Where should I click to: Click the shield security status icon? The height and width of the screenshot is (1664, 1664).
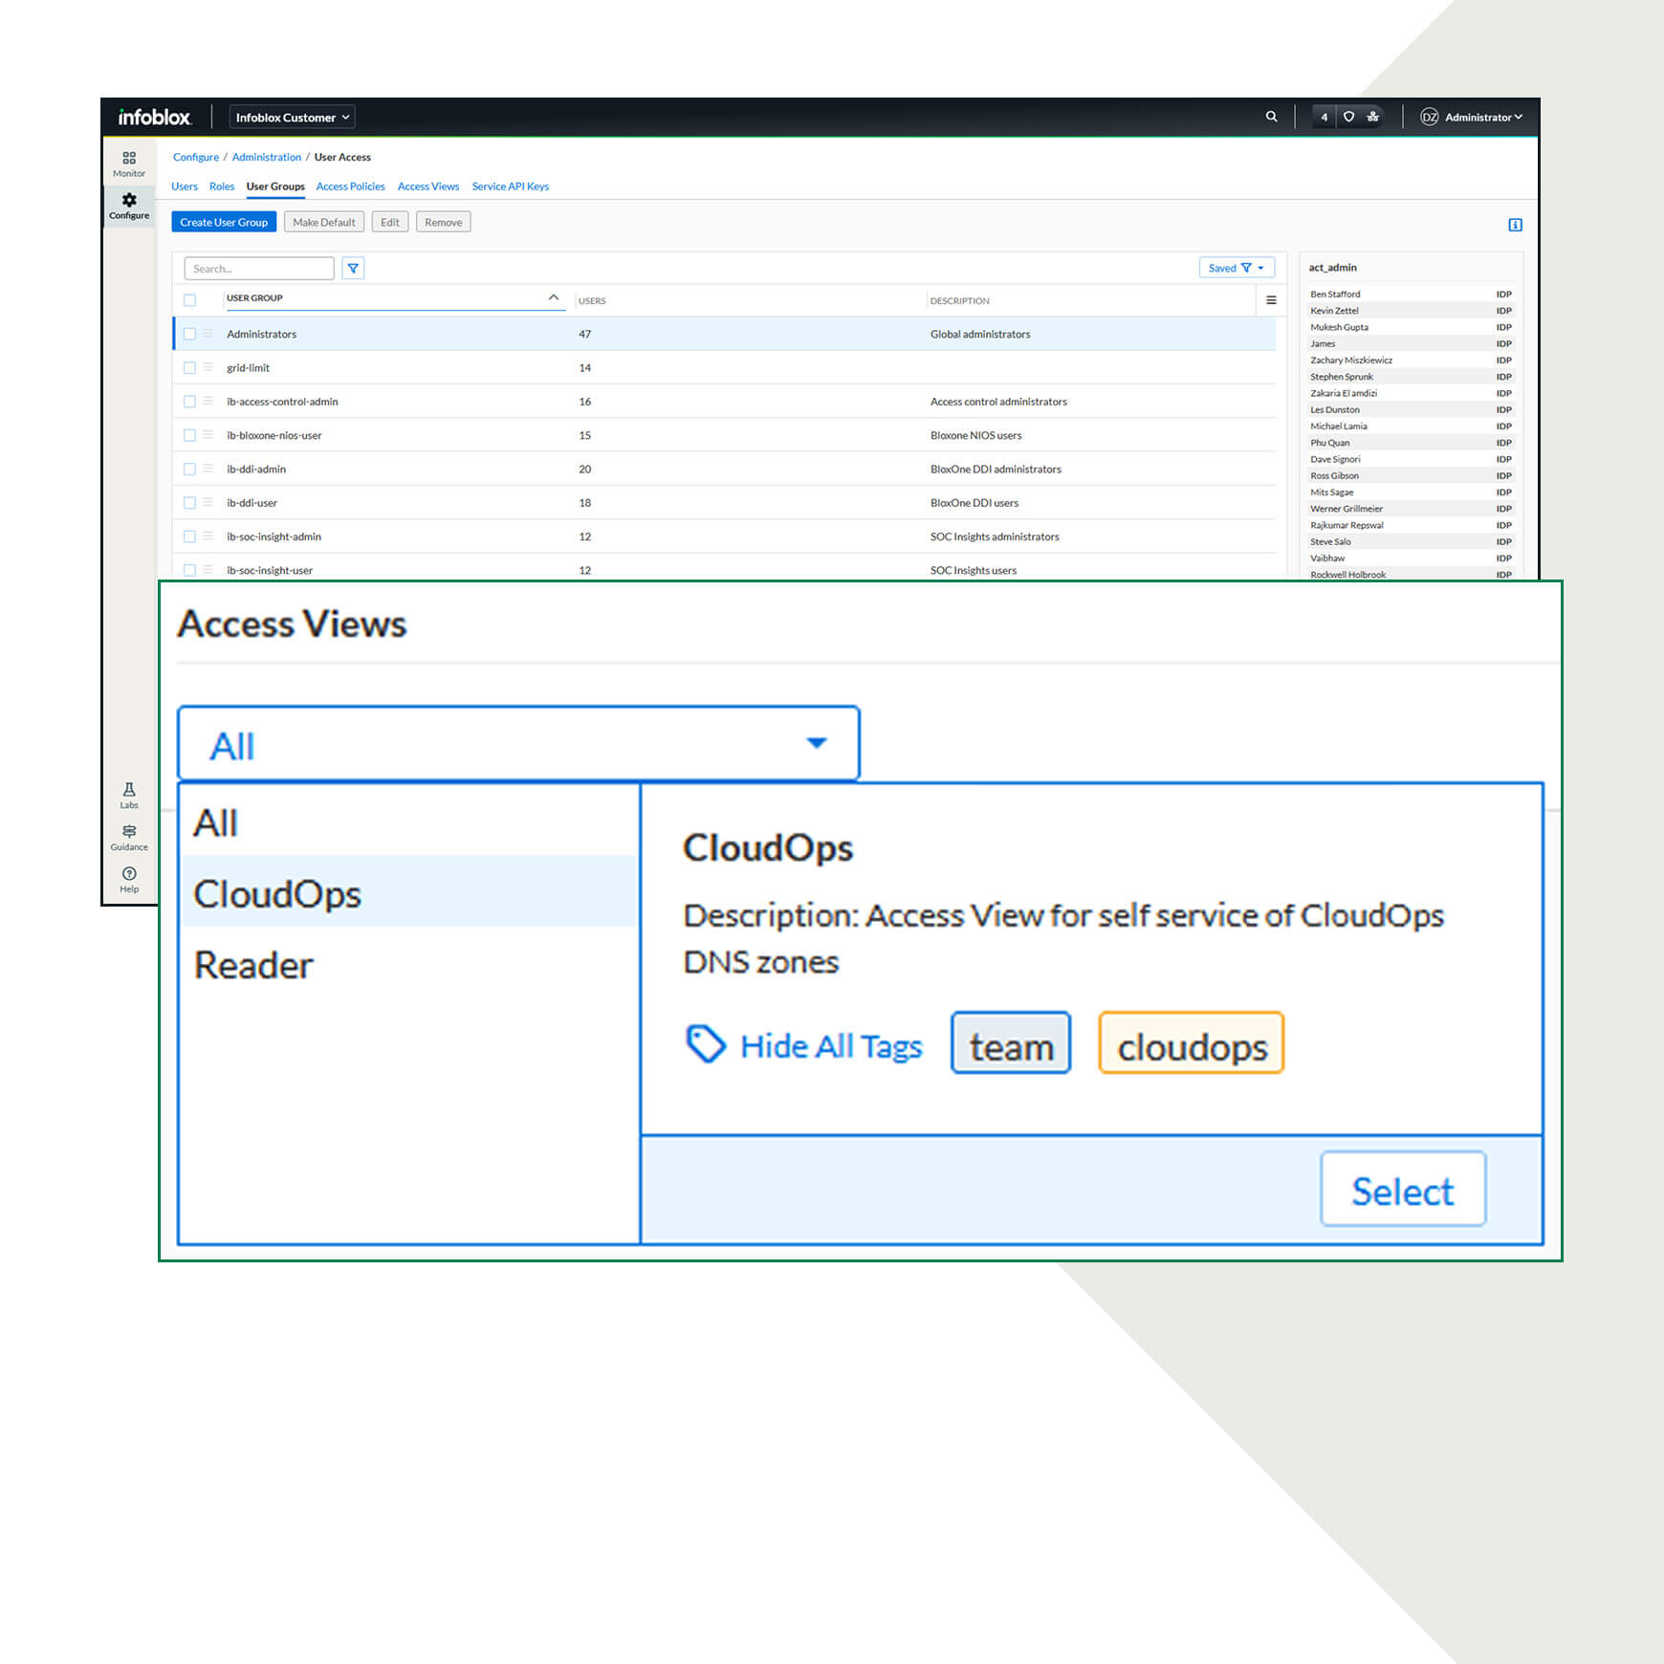click(x=1348, y=117)
